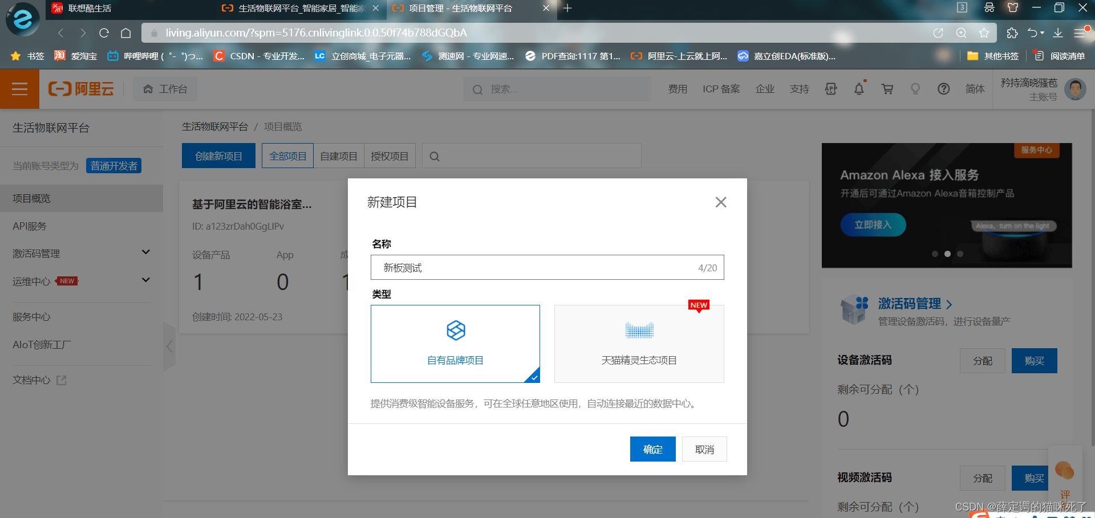Switch to the 自建项目 tab
The width and height of the screenshot is (1095, 518).
(x=338, y=155)
